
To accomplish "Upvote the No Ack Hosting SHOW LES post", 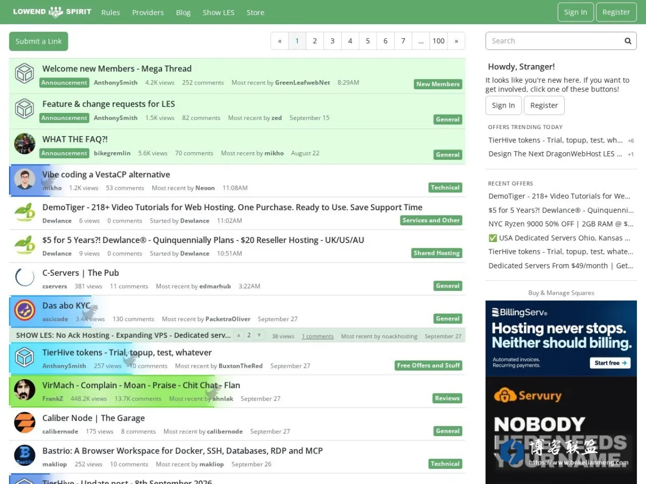I will tap(238, 335).
